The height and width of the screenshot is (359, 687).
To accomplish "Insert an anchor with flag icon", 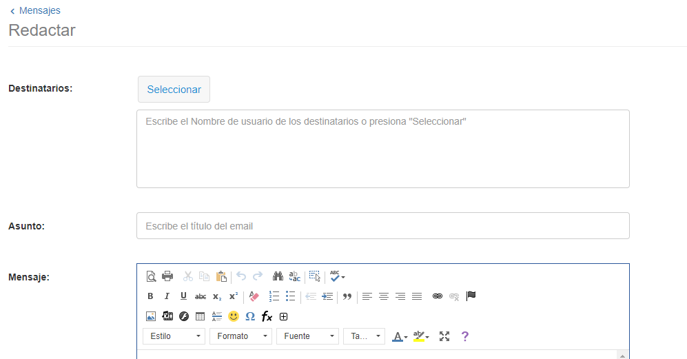I will click(471, 296).
